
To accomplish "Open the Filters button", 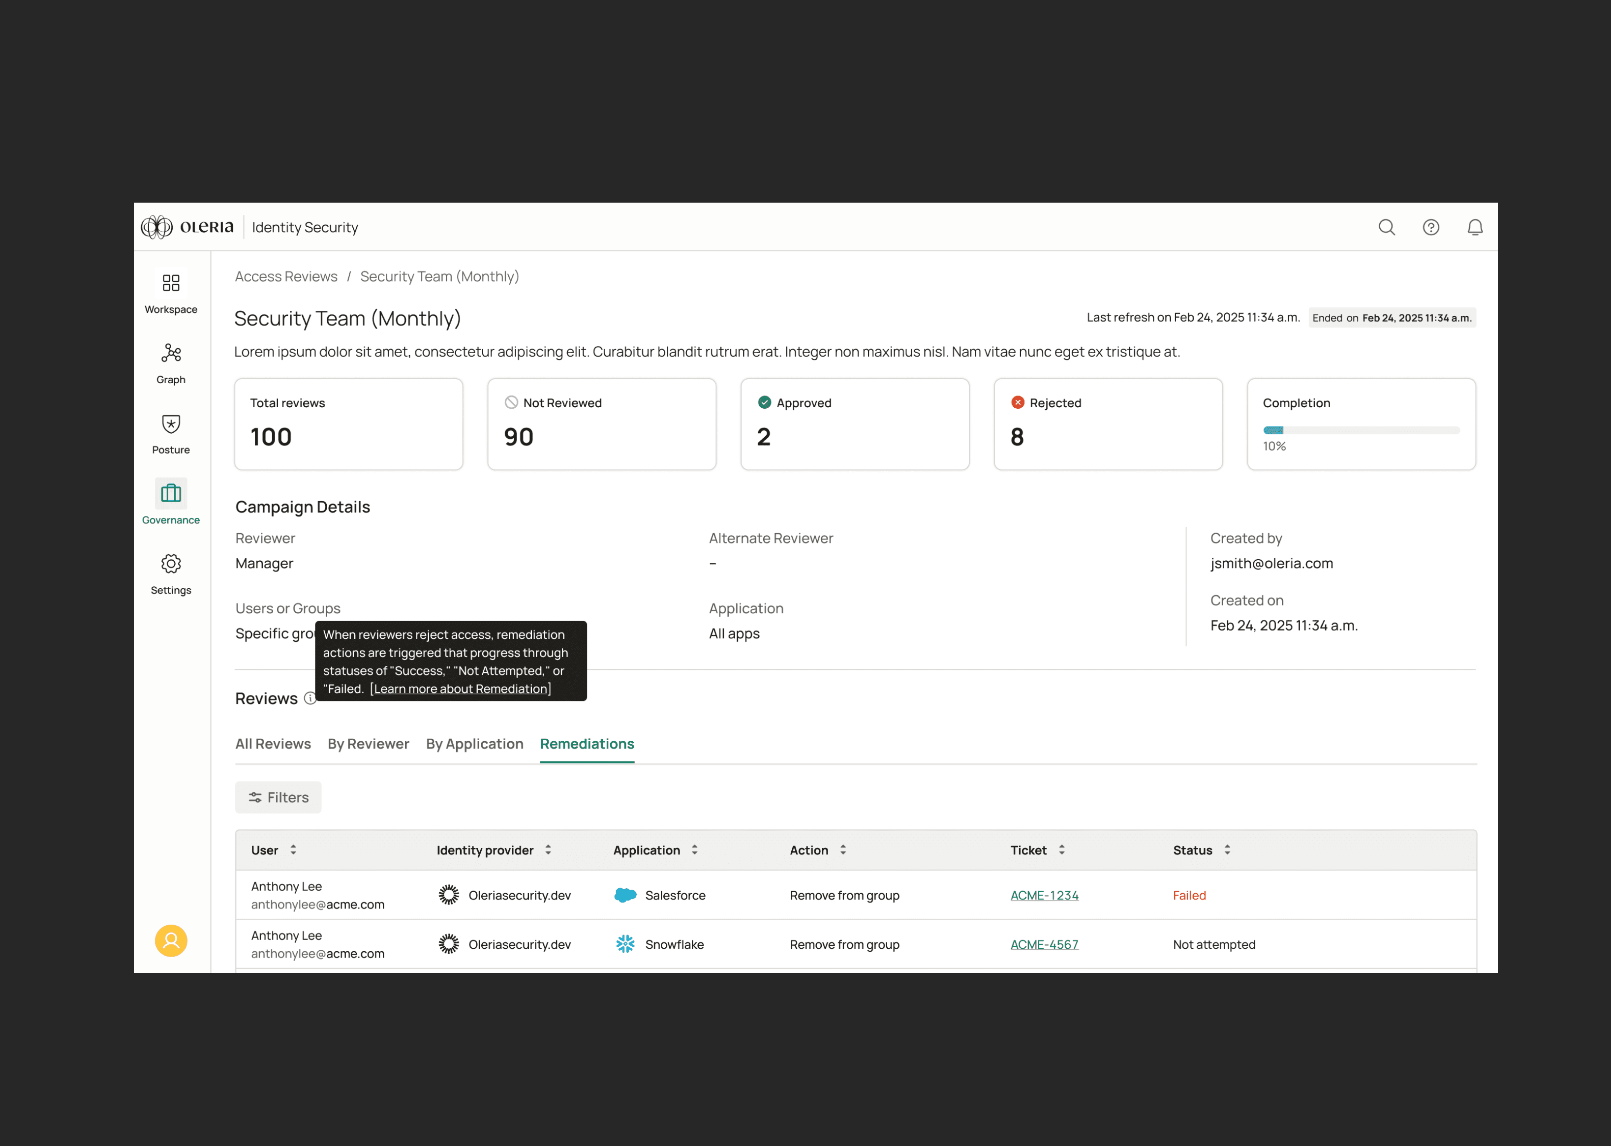I will point(278,797).
